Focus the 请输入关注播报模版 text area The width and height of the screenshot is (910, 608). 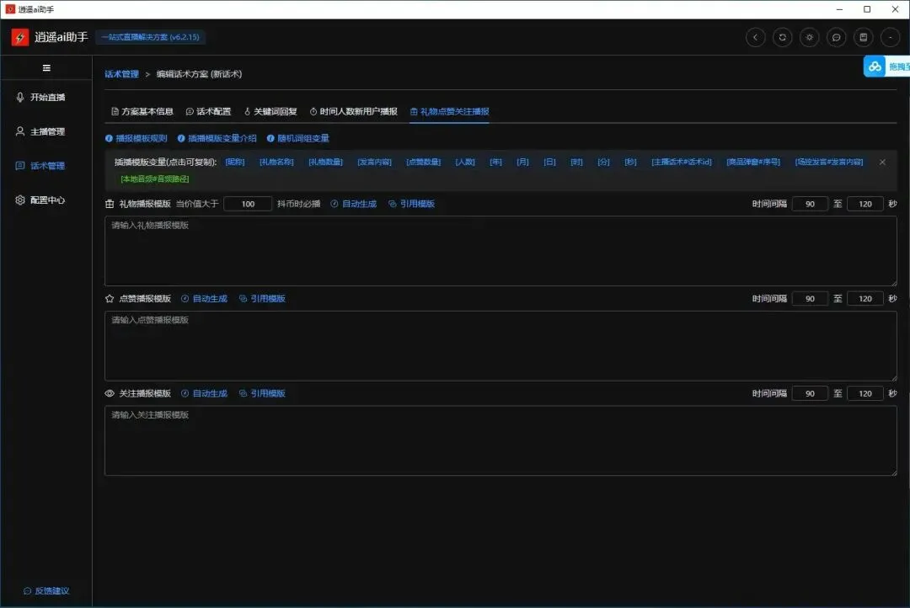click(500, 440)
